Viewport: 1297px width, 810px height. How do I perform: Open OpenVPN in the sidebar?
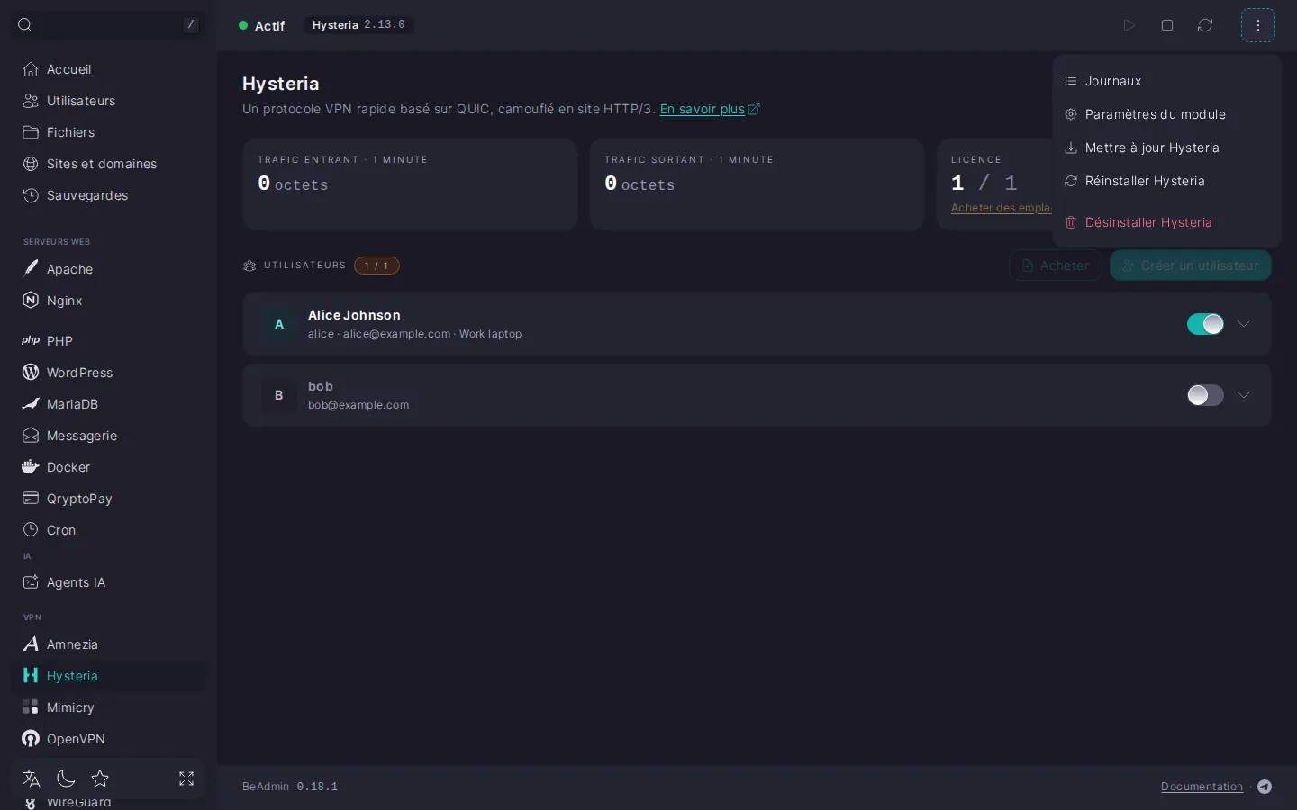point(108,739)
